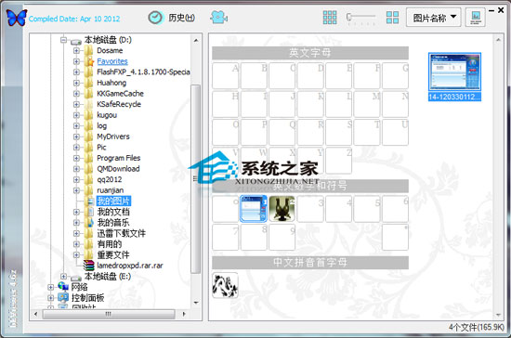Select the 重要文件 folder
Image resolution: width=511 pixels, height=338 pixels.
click(113, 255)
